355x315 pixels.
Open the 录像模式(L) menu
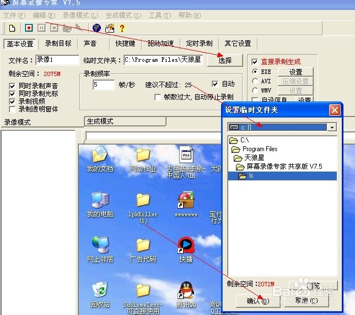(x=80, y=15)
